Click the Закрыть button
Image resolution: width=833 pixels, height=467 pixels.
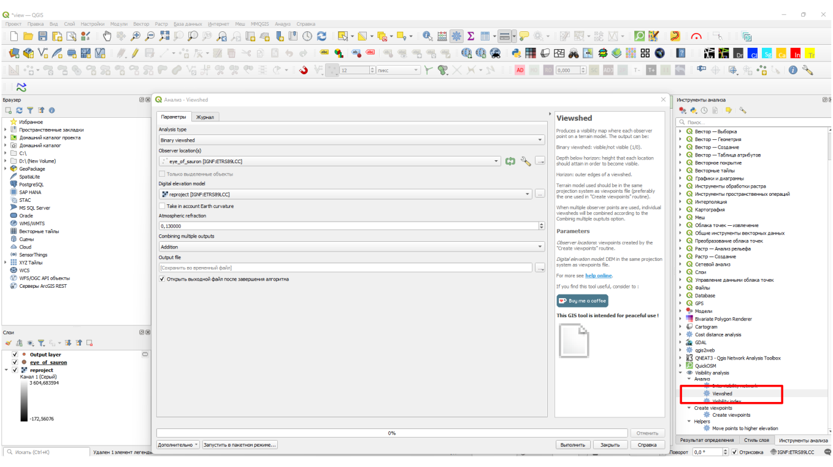[x=610, y=445]
